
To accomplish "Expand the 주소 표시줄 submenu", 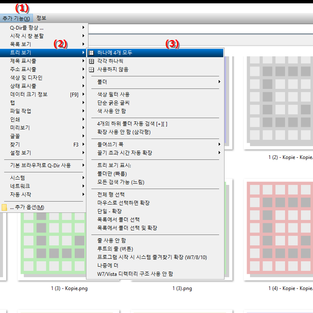I will pos(43,69).
